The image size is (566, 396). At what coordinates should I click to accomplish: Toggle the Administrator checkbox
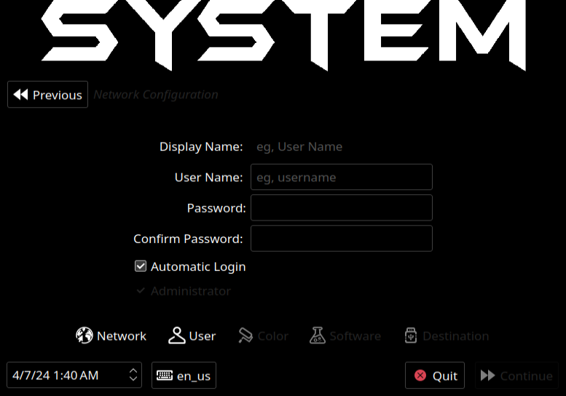[141, 291]
